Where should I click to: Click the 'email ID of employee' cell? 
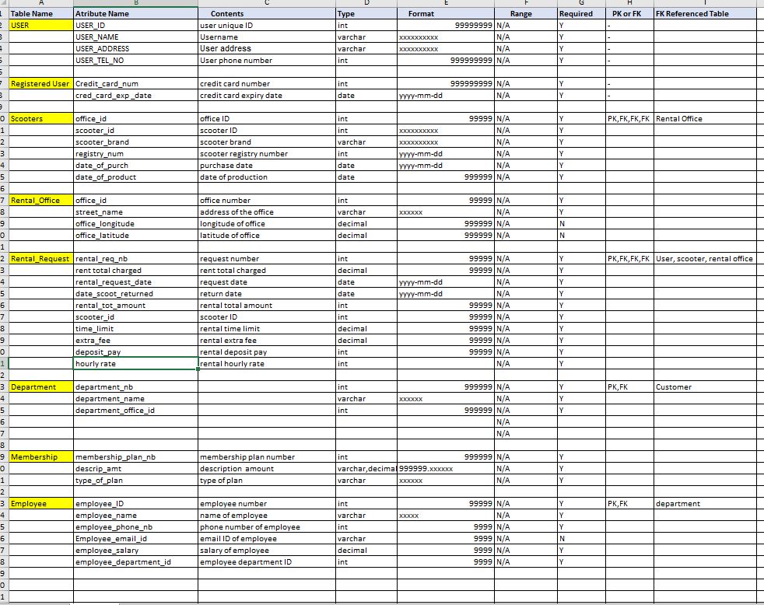[x=267, y=539]
